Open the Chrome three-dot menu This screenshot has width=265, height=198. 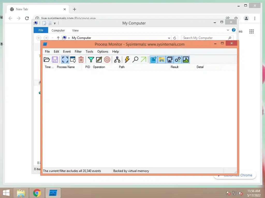pyautogui.click(x=255, y=18)
